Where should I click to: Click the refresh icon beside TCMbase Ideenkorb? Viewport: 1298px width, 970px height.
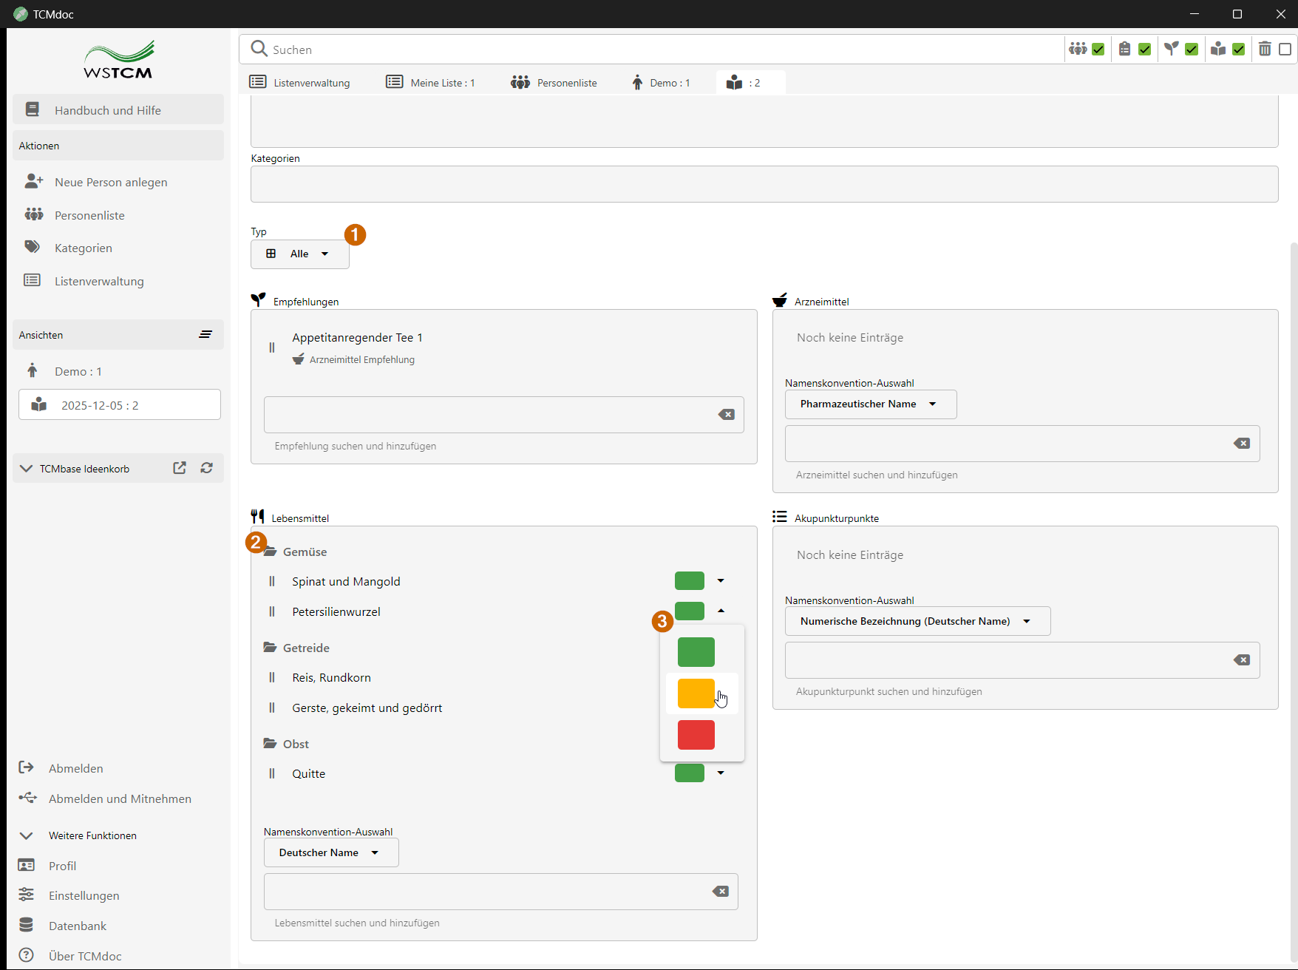pos(207,468)
